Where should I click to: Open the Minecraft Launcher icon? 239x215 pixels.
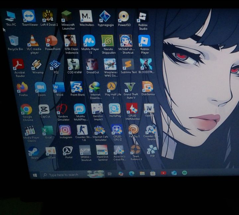click(x=68, y=20)
